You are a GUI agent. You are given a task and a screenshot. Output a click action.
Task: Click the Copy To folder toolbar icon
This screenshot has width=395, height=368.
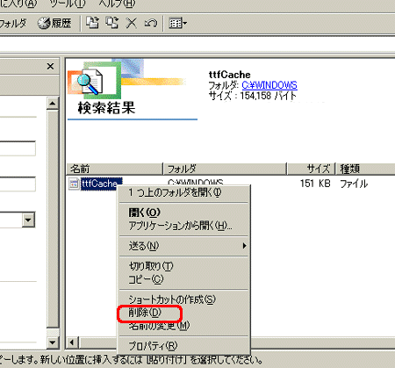click(x=112, y=23)
